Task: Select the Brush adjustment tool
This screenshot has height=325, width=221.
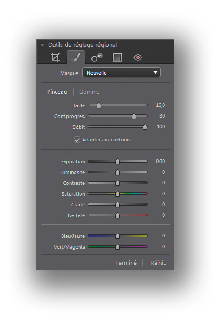Action: (76, 57)
